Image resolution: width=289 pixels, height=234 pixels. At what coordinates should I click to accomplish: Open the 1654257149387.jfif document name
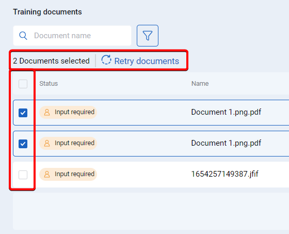(x=224, y=174)
